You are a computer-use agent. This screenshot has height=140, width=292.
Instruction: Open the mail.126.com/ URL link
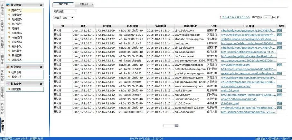(x=230, y=90)
